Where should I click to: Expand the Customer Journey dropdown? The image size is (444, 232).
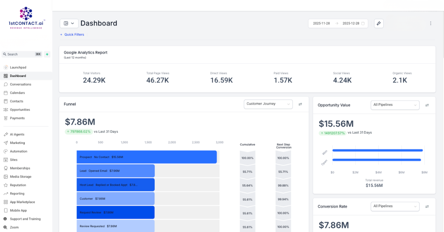pyautogui.click(x=268, y=104)
